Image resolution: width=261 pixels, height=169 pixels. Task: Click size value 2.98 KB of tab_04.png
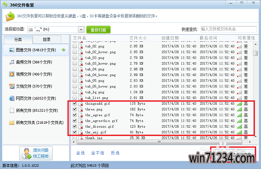137,69
